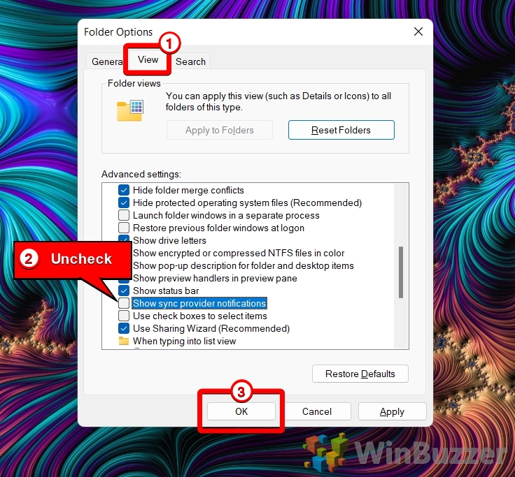Screen dimensions: 515x477
Task: Click the Cancel button
Action: [x=316, y=411]
